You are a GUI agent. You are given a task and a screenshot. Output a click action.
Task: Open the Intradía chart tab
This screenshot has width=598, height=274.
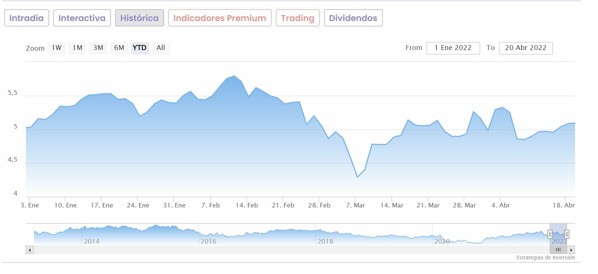[x=26, y=18]
